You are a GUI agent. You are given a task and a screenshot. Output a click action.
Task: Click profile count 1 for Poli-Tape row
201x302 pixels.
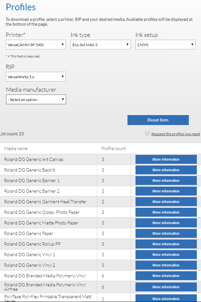(103, 299)
